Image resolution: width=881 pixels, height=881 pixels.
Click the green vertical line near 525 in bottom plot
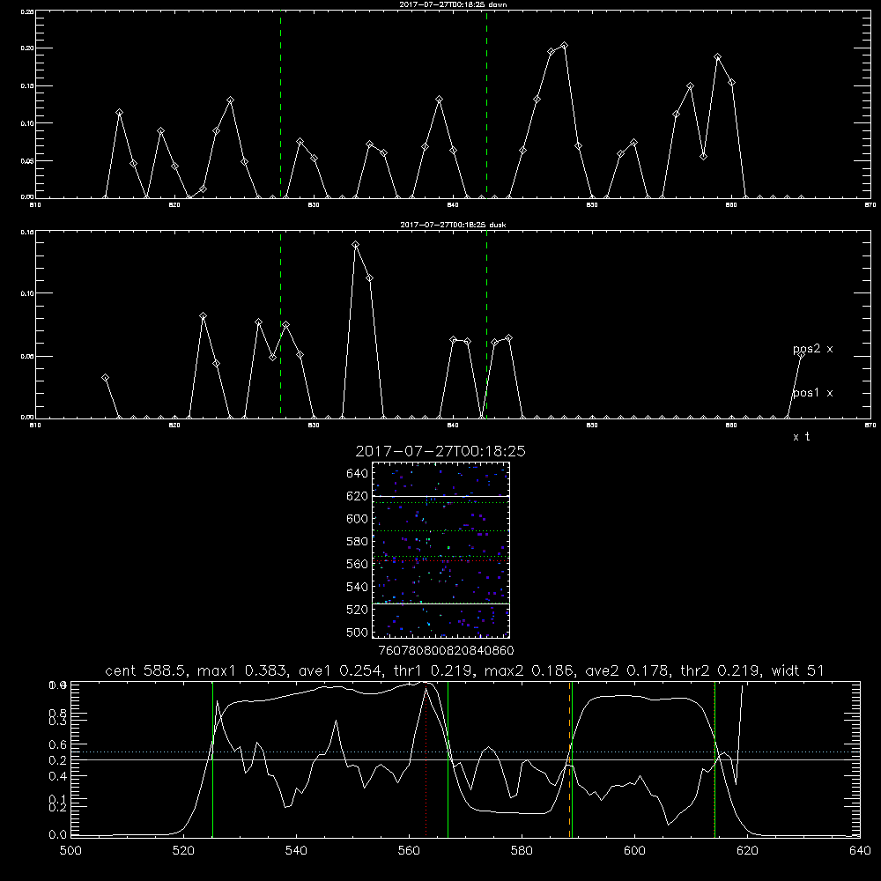[x=212, y=759]
